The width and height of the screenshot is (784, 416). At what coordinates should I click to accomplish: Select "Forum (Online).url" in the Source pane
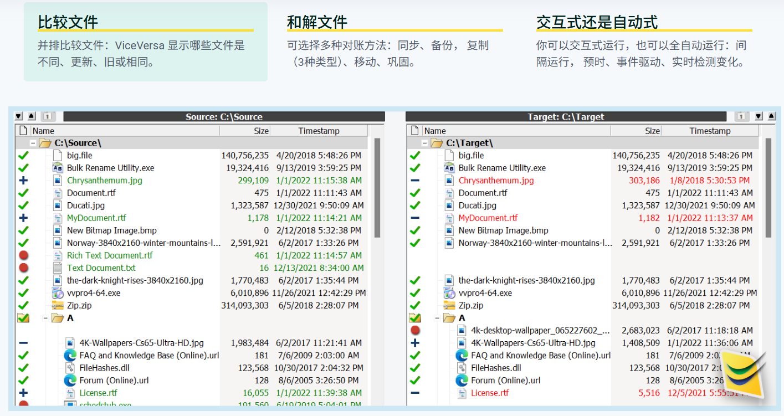(x=114, y=381)
